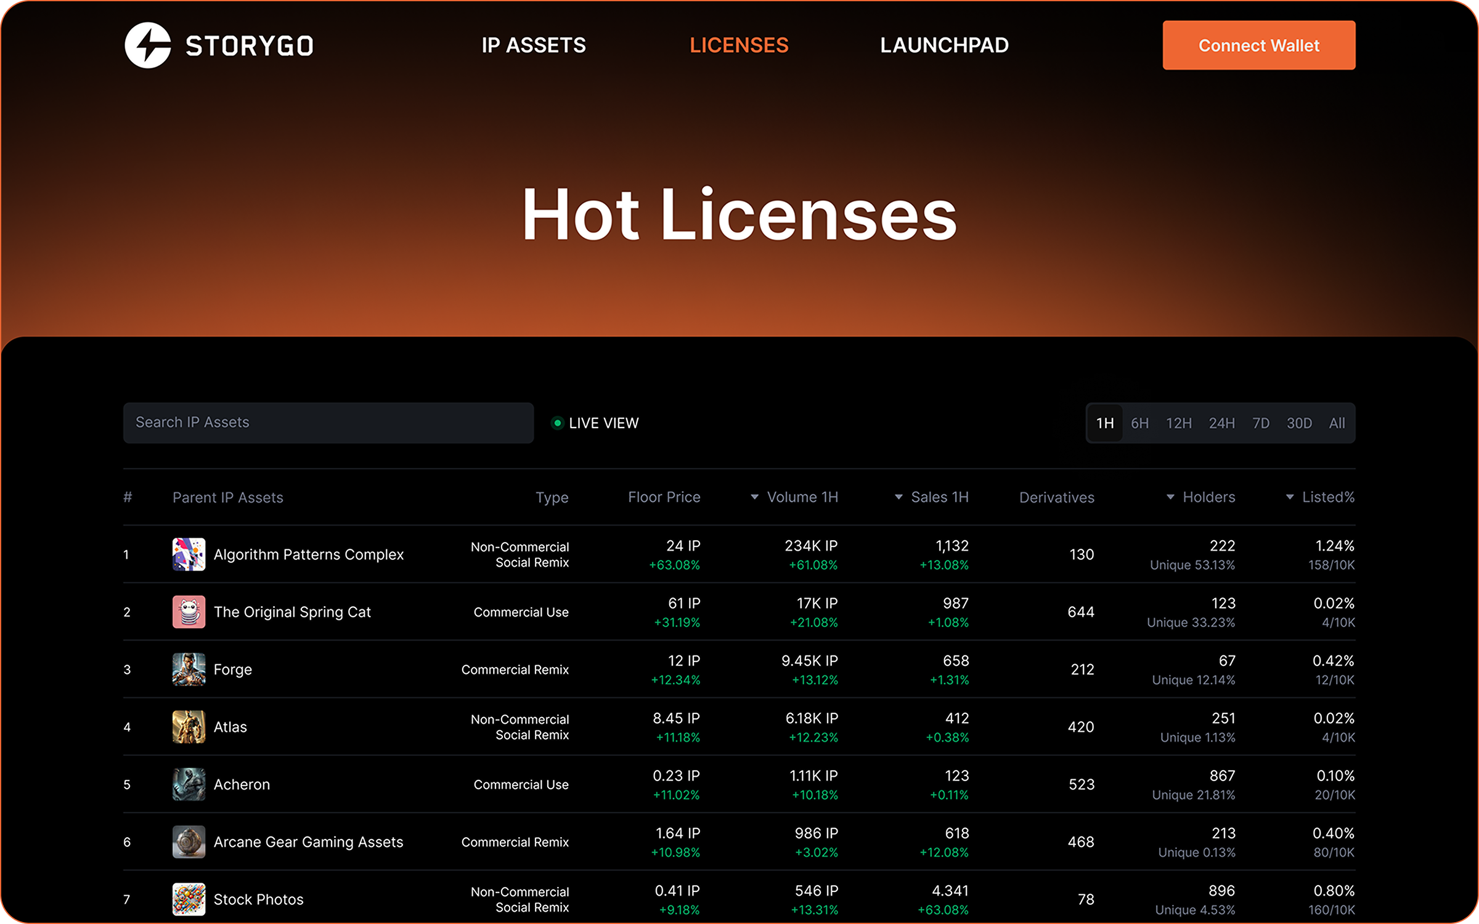Open The Original Spring Cat thumbnail
The height and width of the screenshot is (924, 1479).
189,612
